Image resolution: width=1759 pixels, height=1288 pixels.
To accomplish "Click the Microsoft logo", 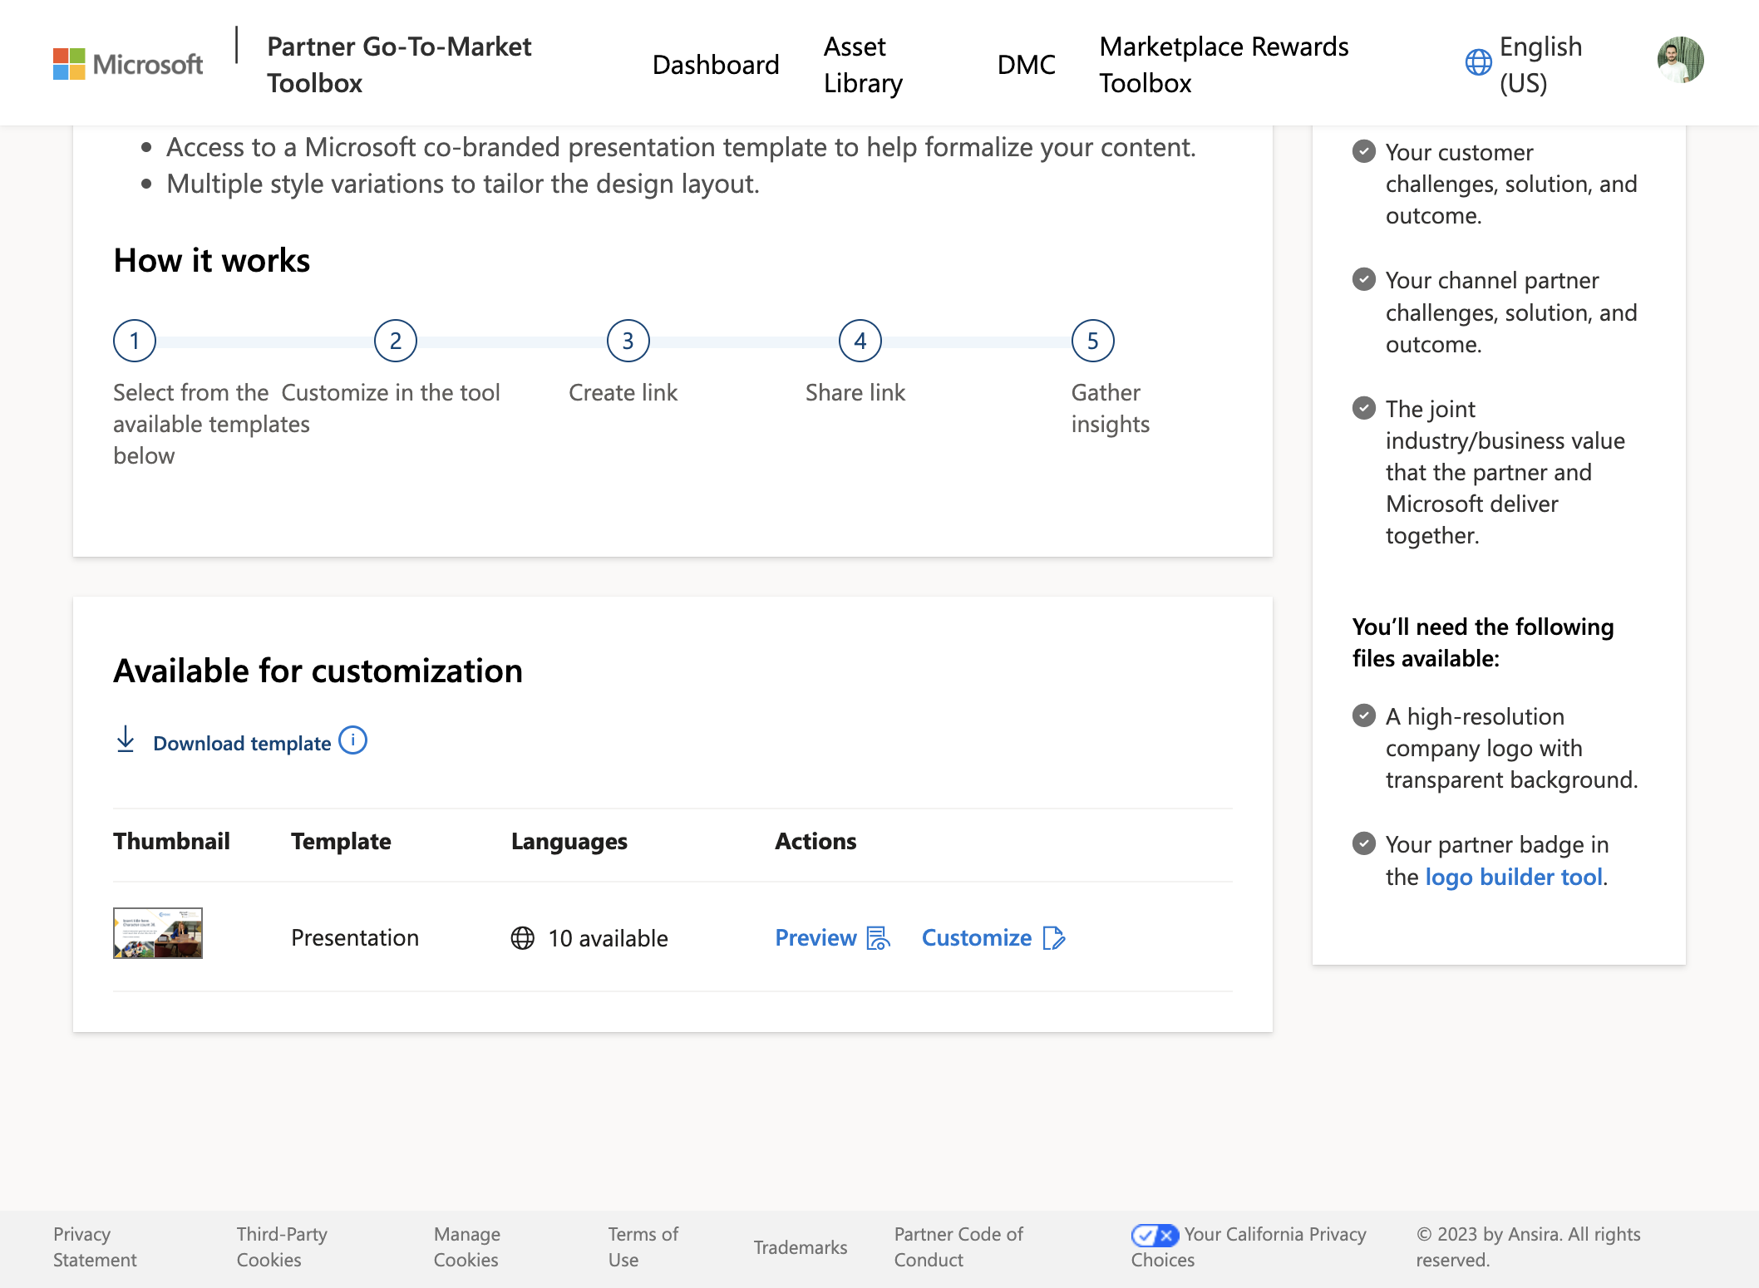I will tap(127, 64).
